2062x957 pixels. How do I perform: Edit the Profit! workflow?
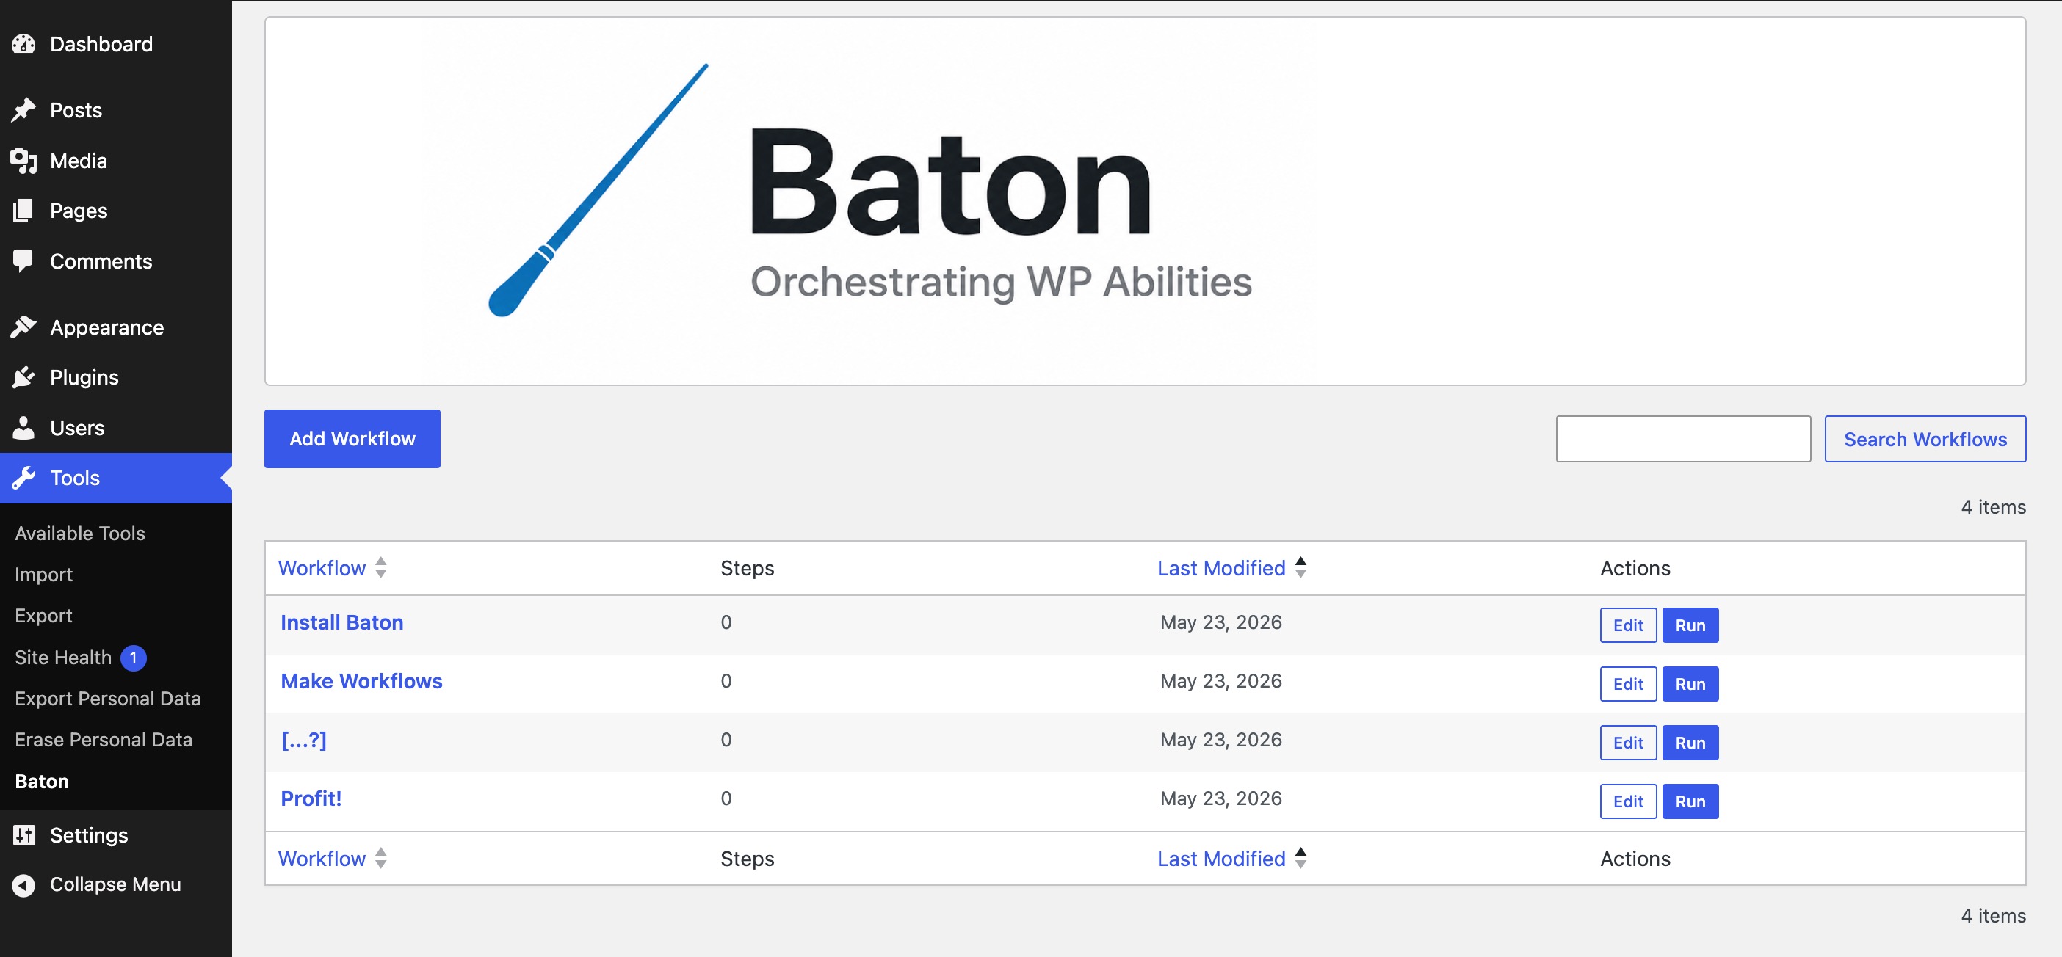(x=1628, y=801)
